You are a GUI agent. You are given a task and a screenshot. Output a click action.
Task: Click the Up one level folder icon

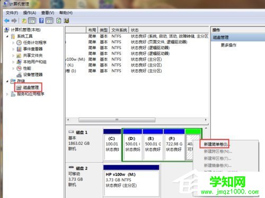click(x=24, y=21)
